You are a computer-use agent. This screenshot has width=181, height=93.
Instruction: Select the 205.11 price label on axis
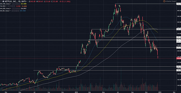(x=179, y=66)
